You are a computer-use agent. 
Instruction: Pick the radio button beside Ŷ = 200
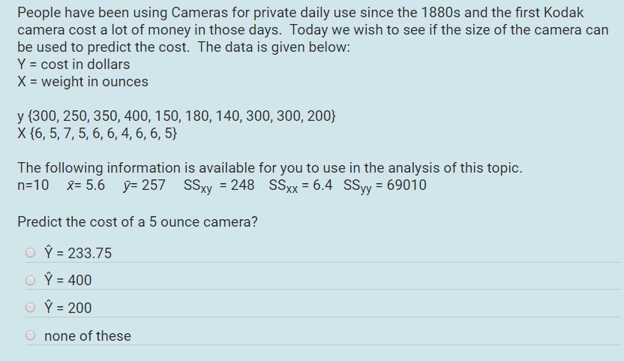30,308
